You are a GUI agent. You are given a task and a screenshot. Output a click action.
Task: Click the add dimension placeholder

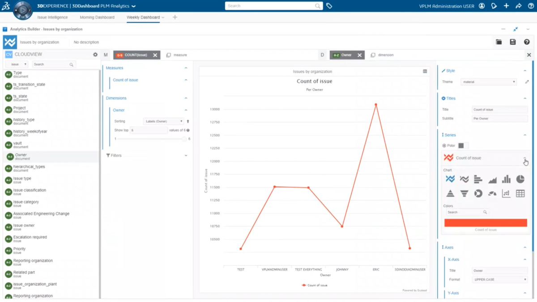[381, 55]
